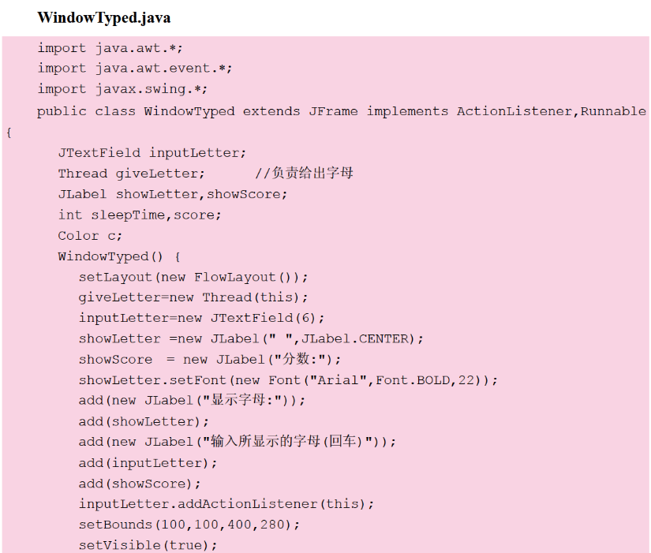Click the setBounds(100,100,400,280); line
Screen dimensions: 651x553
click(189, 525)
